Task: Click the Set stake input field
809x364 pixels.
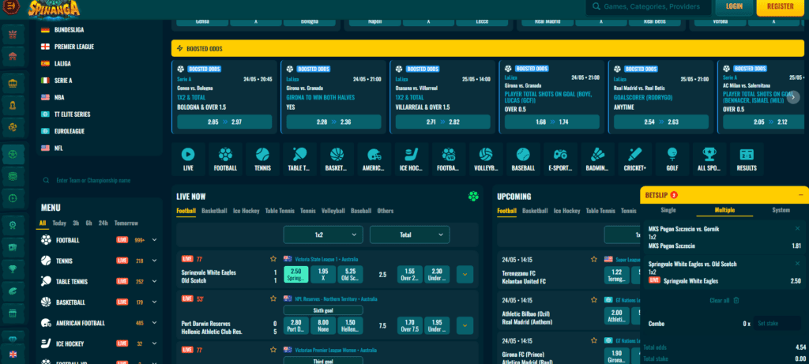Action: pos(777,323)
